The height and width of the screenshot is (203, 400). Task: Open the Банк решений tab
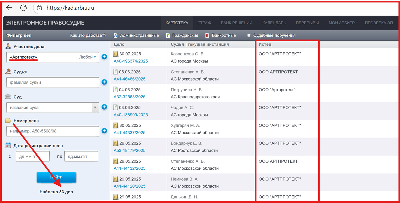pos(236,23)
